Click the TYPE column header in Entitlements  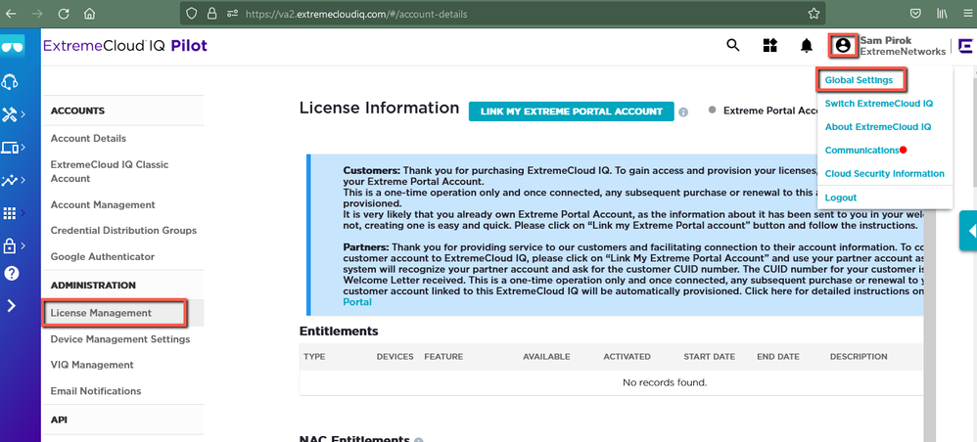point(314,357)
